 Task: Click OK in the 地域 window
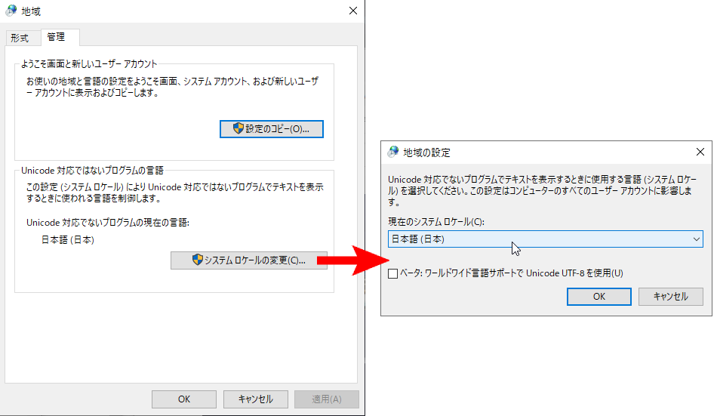point(184,399)
